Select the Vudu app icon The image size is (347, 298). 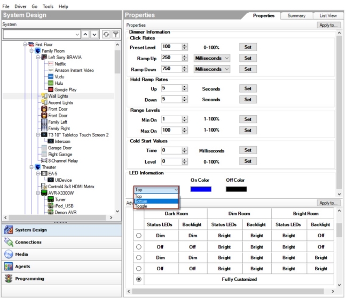[x=51, y=77]
